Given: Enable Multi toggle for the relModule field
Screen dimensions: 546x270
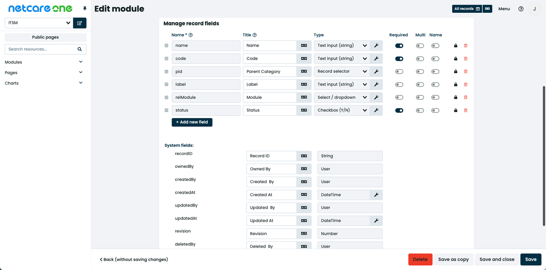Looking at the screenshot, I should [420, 98].
